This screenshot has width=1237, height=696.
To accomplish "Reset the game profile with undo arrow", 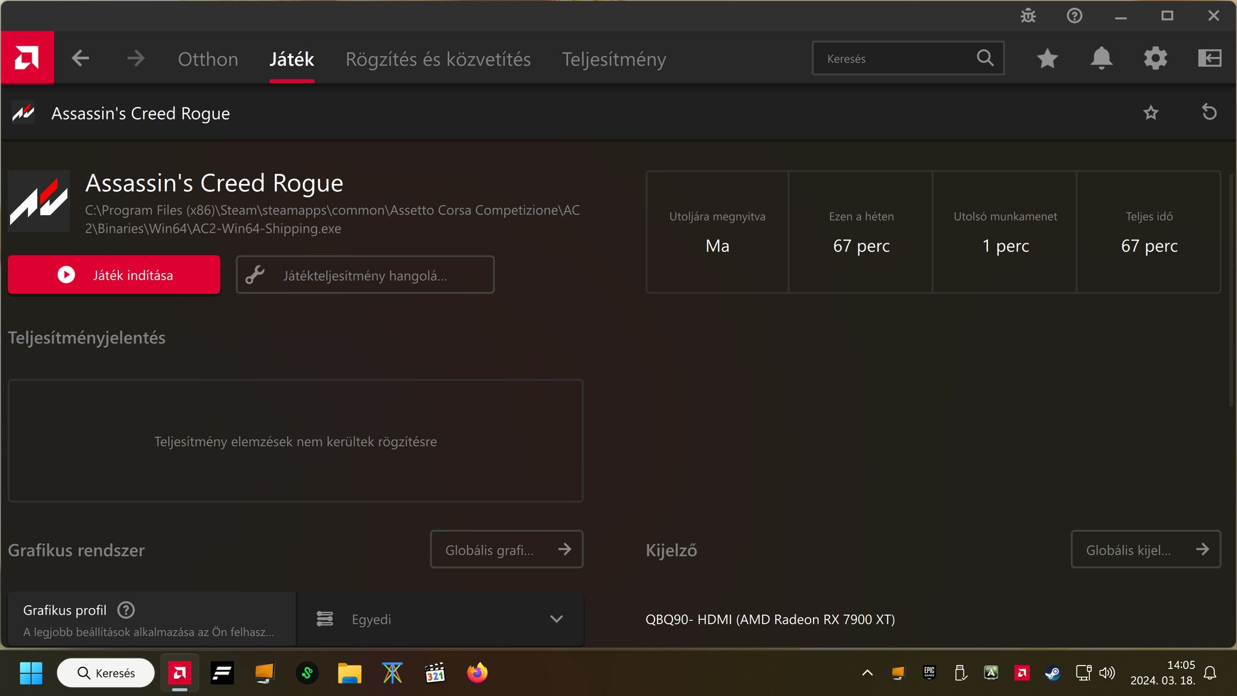I will pyautogui.click(x=1209, y=113).
